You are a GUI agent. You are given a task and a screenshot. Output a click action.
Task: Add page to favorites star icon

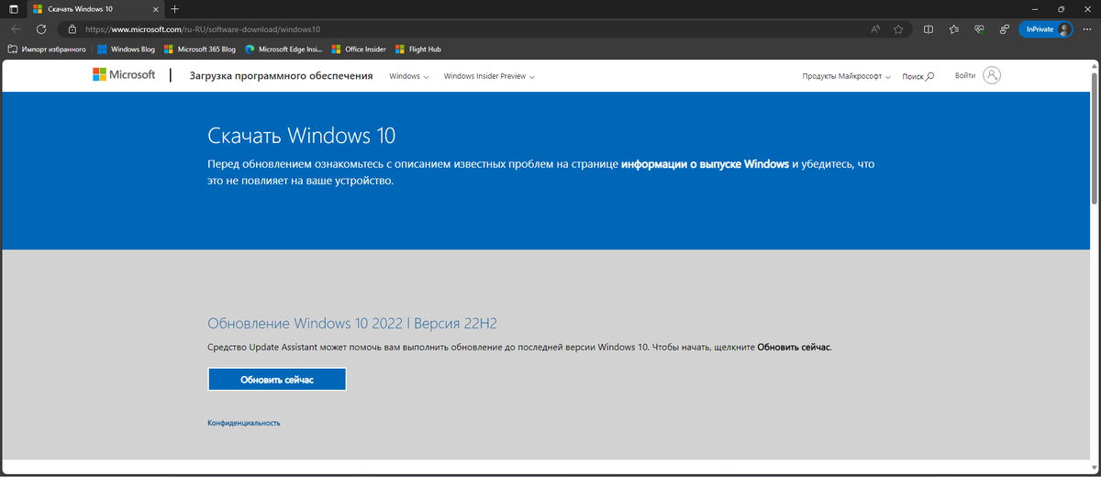pos(898,29)
